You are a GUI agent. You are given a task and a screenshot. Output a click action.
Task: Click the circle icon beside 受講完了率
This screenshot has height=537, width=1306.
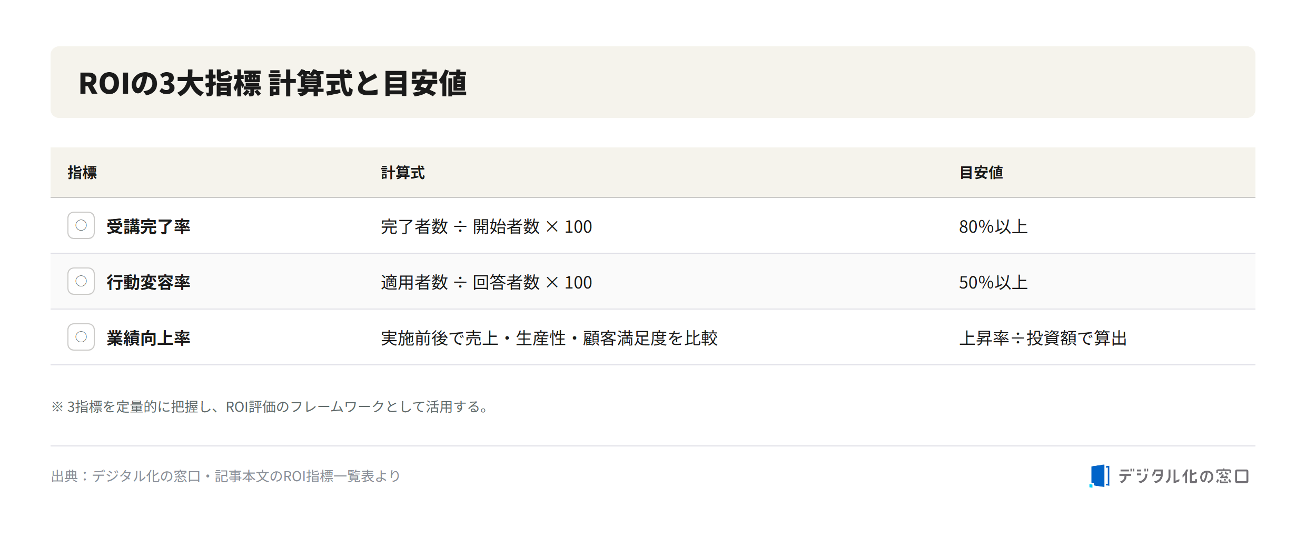(x=81, y=225)
